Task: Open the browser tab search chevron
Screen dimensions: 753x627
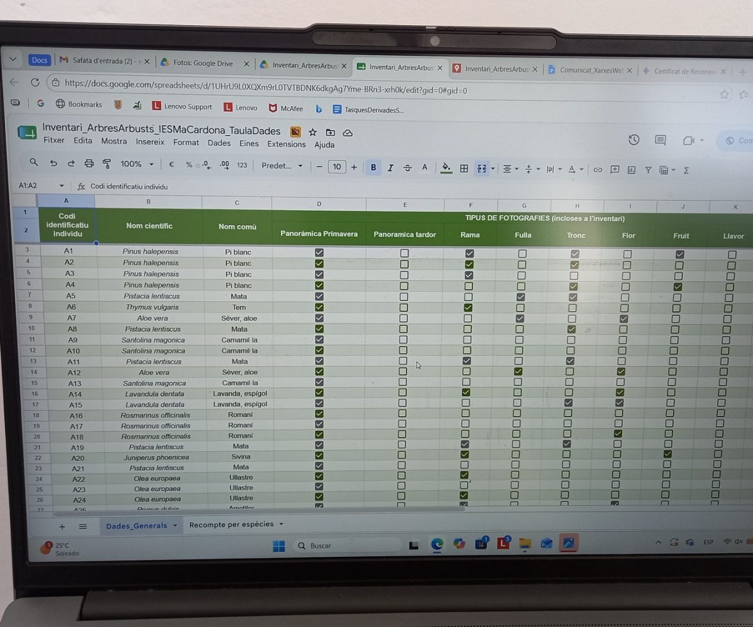Action: coord(13,60)
